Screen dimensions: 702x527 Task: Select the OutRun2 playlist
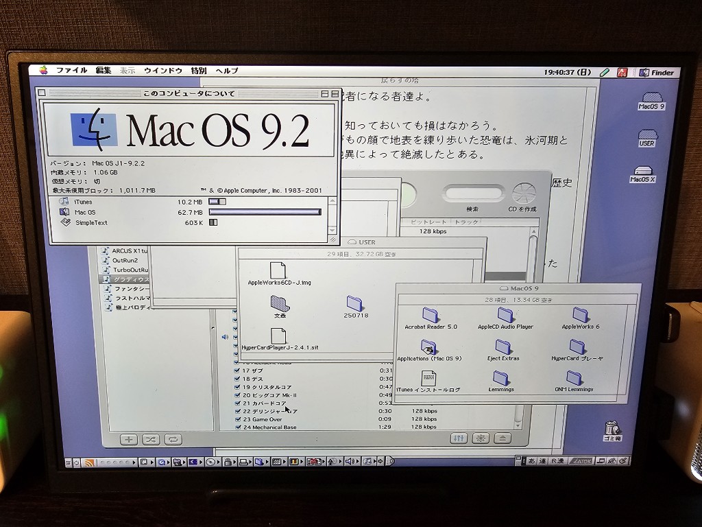point(125,260)
